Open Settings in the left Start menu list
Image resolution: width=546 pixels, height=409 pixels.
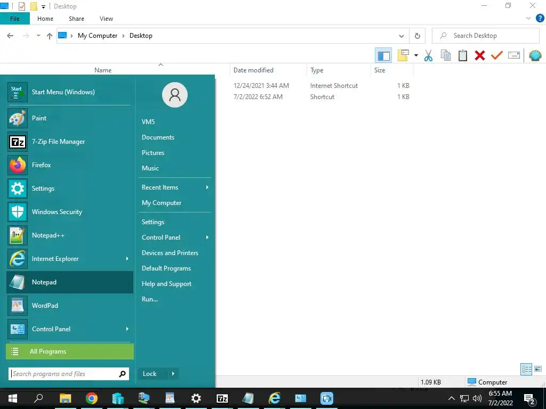70,189
